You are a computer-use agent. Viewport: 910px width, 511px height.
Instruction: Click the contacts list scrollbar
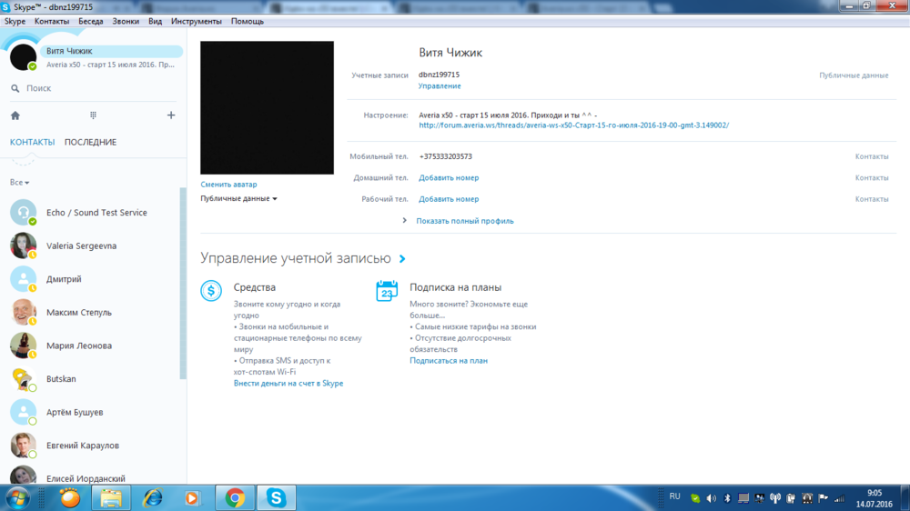[x=183, y=282]
